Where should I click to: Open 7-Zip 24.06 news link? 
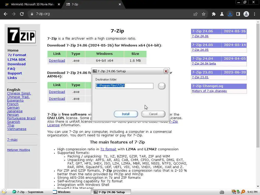pos(200,36)
